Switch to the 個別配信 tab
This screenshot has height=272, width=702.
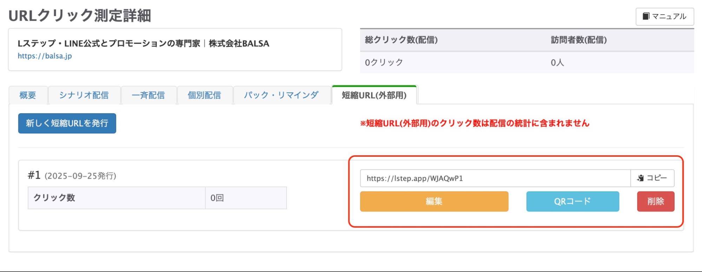pyautogui.click(x=205, y=95)
